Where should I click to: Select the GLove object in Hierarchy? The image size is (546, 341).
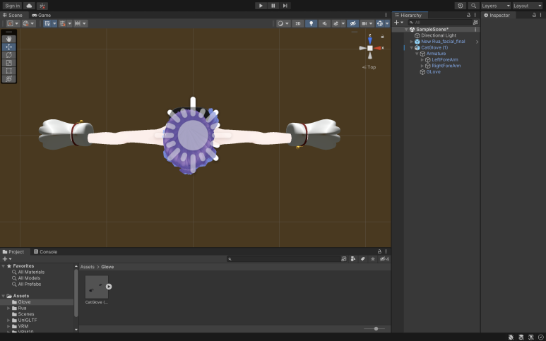pos(433,72)
